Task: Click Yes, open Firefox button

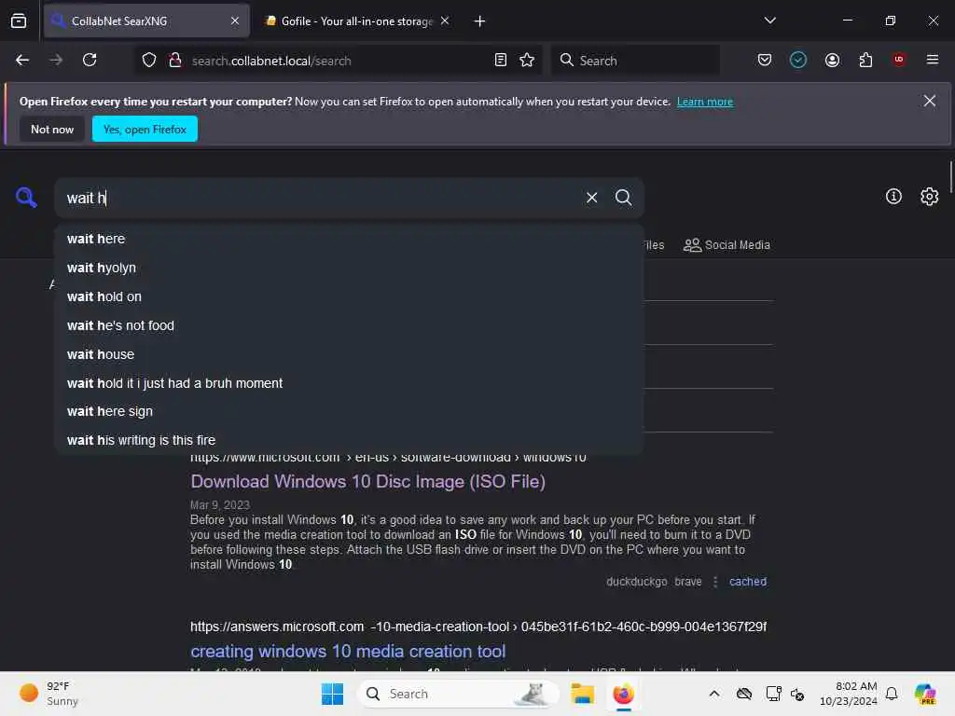Action: coord(145,129)
